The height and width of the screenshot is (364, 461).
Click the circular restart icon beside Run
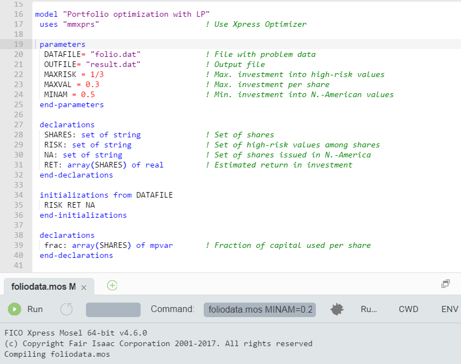[66, 309]
